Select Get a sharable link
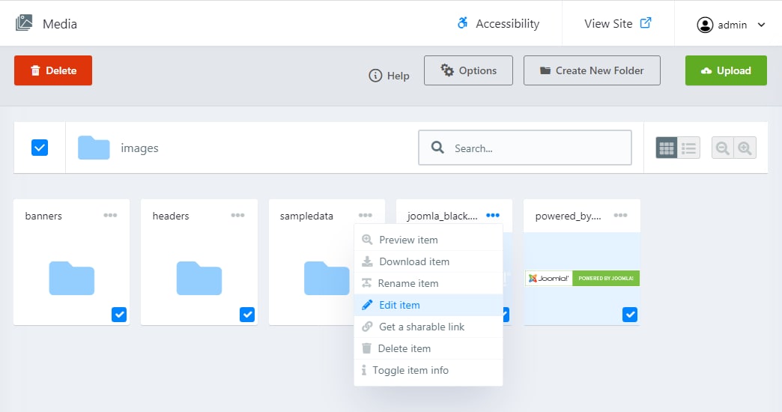 [422, 327]
